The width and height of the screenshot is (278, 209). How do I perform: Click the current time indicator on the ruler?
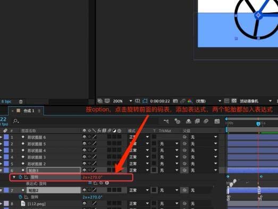[258, 124]
